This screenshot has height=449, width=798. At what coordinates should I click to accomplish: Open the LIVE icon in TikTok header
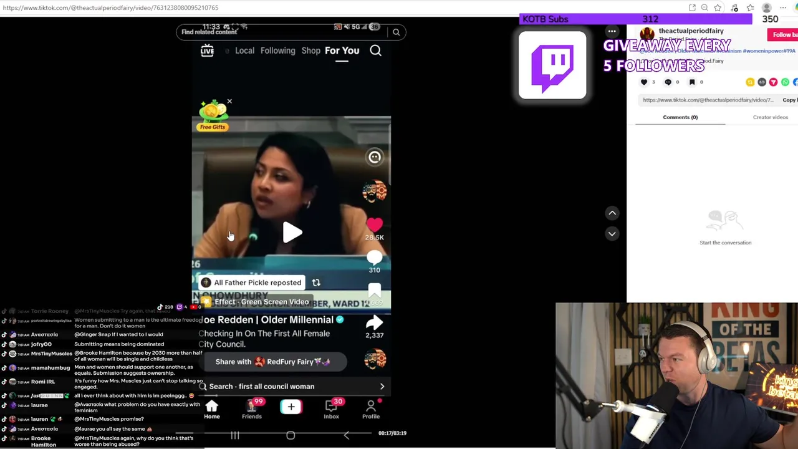pyautogui.click(x=207, y=51)
